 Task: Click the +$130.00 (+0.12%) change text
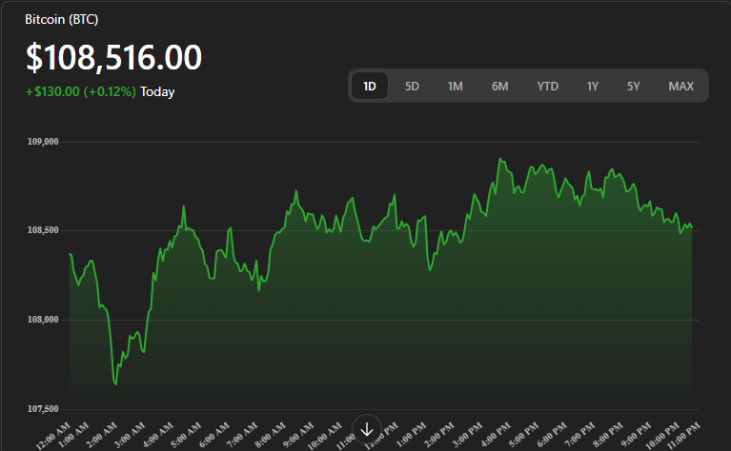pos(81,91)
